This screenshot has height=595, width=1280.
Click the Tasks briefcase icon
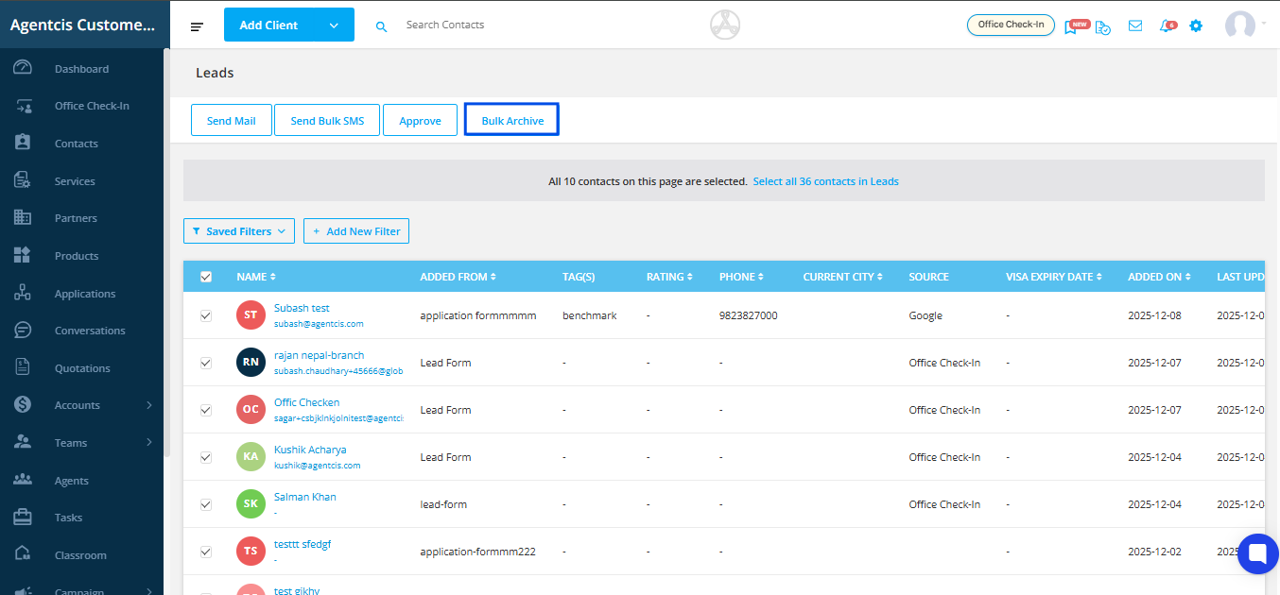tap(23, 517)
